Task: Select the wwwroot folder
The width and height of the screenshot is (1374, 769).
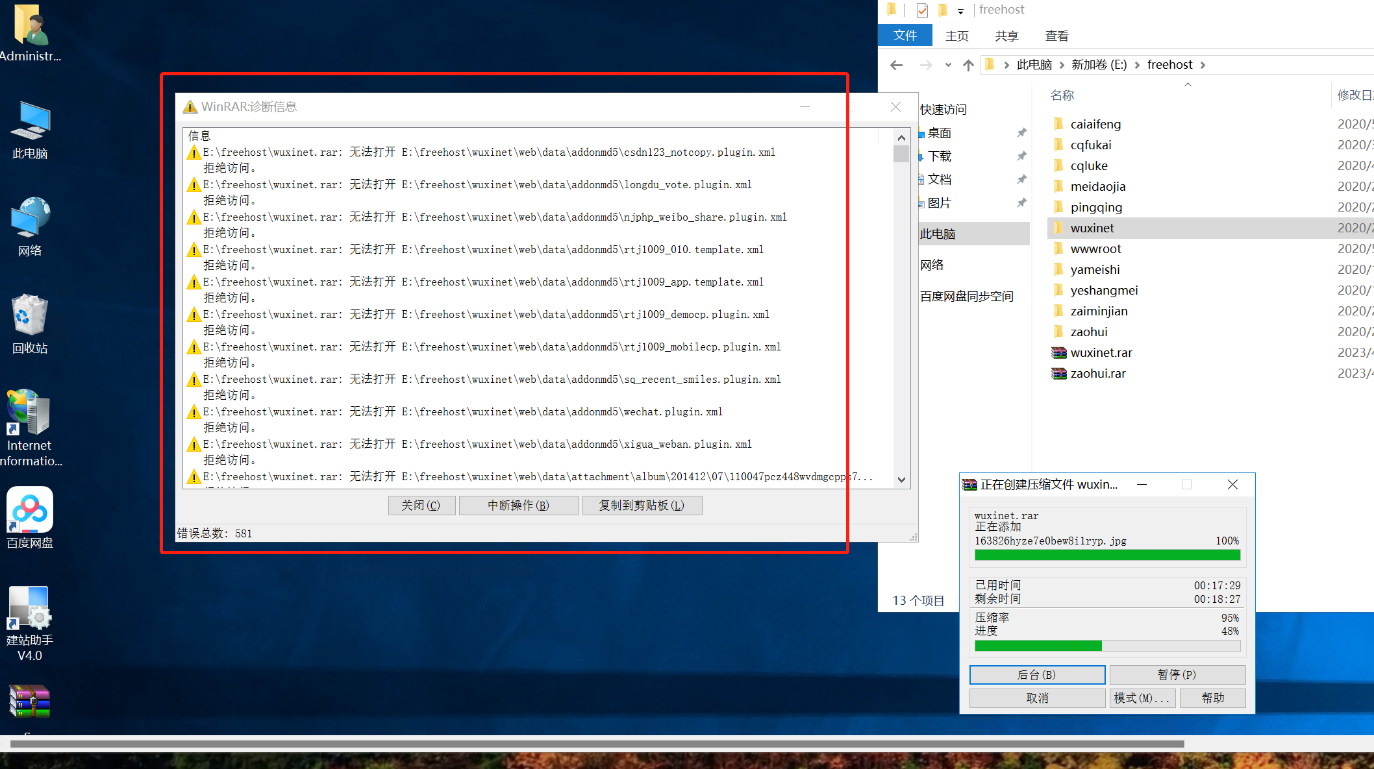Action: tap(1095, 249)
